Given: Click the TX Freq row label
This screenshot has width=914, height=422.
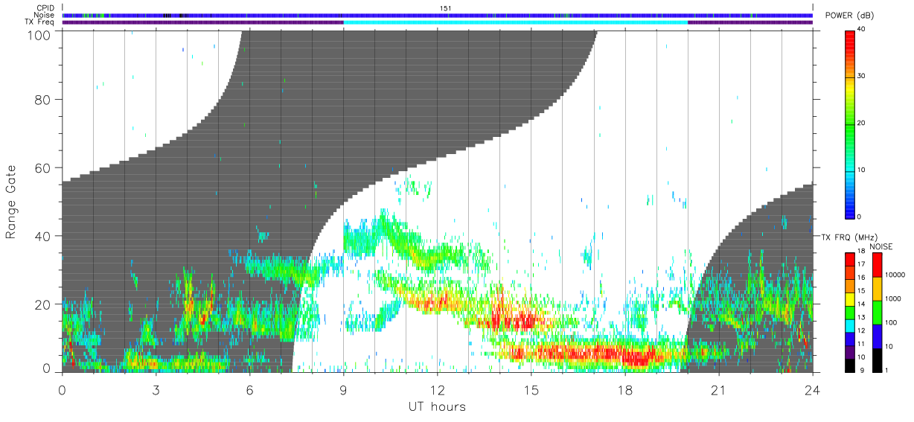Looking at the screenshot, I should [x=40, y=22].
